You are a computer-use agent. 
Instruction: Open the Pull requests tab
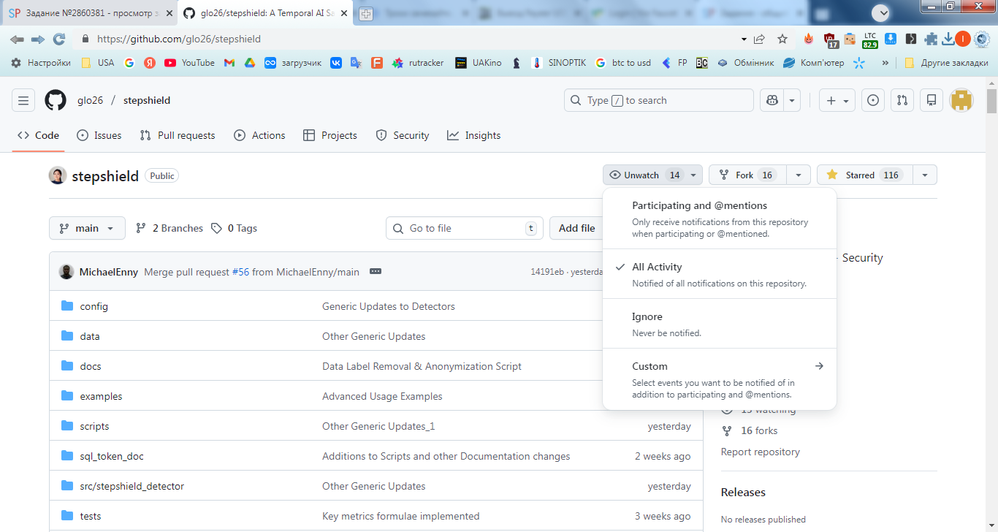[x=177, y=135]
